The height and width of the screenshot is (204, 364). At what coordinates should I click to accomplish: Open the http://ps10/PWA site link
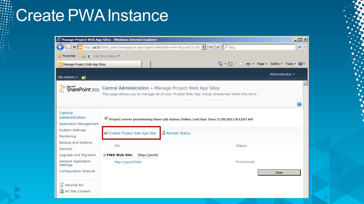(128, 162)
